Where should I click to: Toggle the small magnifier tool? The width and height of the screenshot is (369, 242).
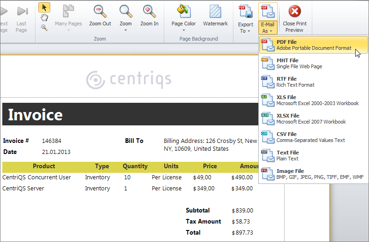click(x=44, y=28)
